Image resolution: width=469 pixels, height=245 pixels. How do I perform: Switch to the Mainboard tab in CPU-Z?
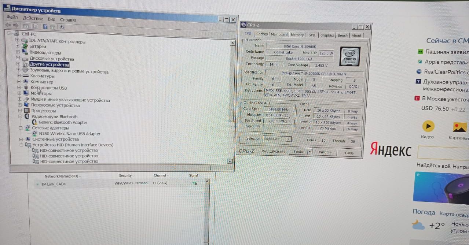pos(279,34)
